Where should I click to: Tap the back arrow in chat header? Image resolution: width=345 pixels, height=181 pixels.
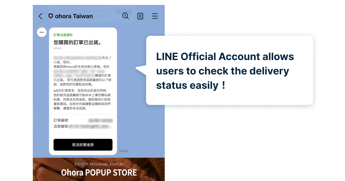click(x=41, y=16)
